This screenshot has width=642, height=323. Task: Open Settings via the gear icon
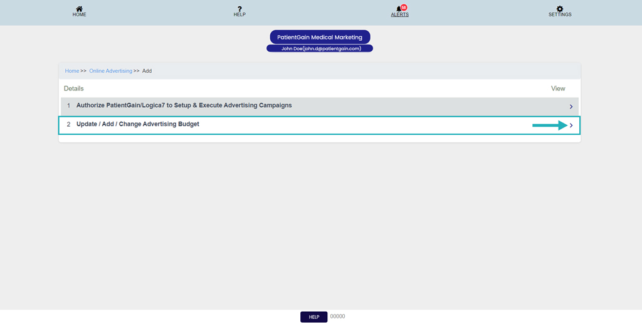click(x=560, y=9)
